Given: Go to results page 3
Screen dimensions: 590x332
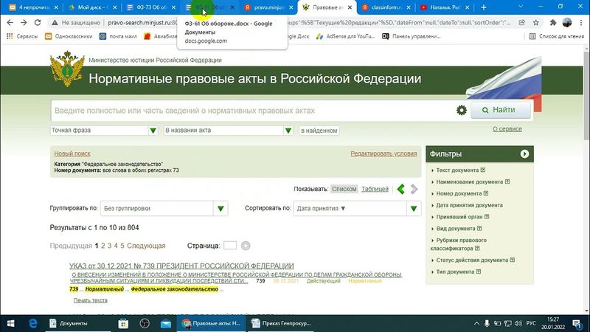Looking at the screenshot, I should pyautogui.click(x=109, y=246).
